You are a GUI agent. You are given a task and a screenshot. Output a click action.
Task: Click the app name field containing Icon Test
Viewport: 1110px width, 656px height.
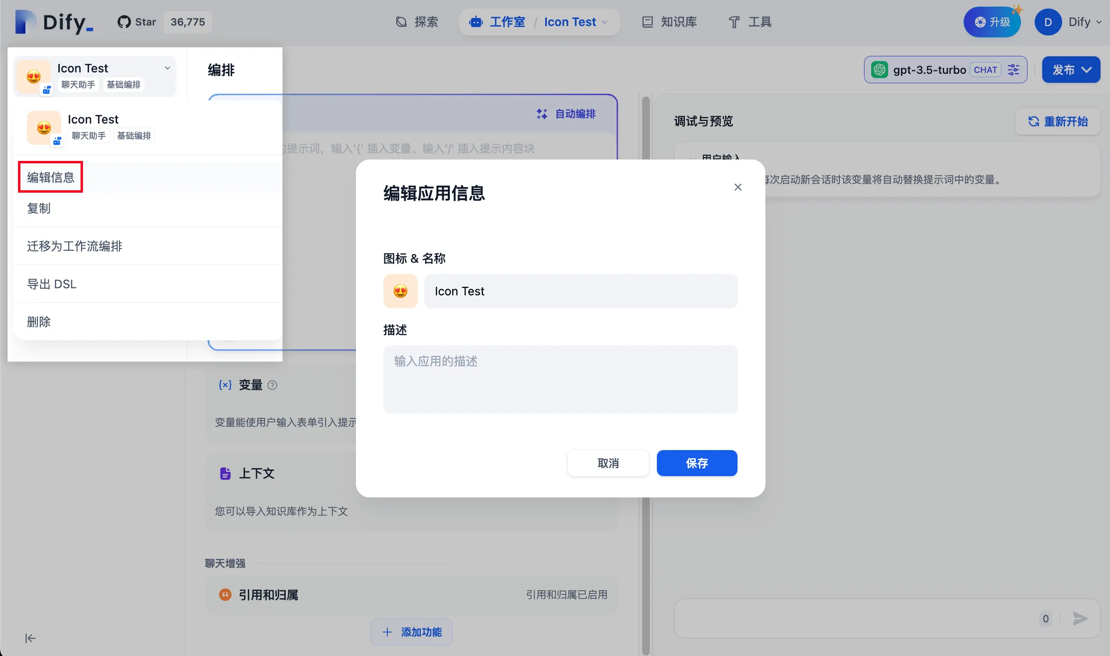(581, 291)
